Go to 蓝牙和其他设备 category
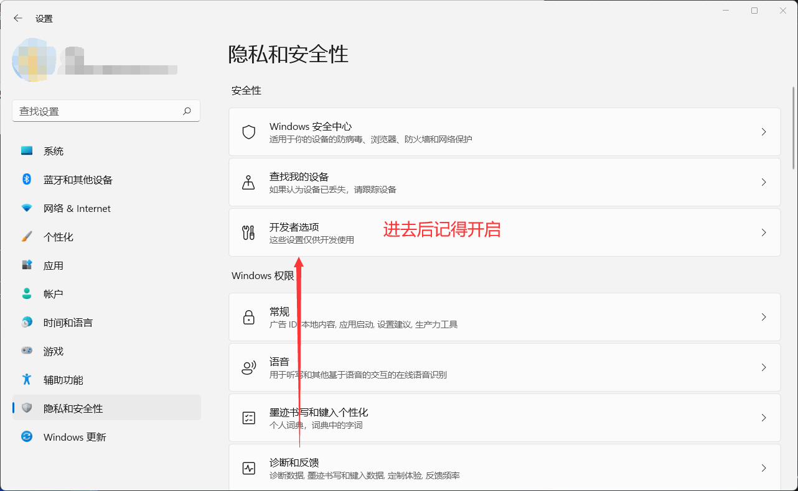Image resolution: width=798 pixels, height=491 pixels. click(106, 180)
